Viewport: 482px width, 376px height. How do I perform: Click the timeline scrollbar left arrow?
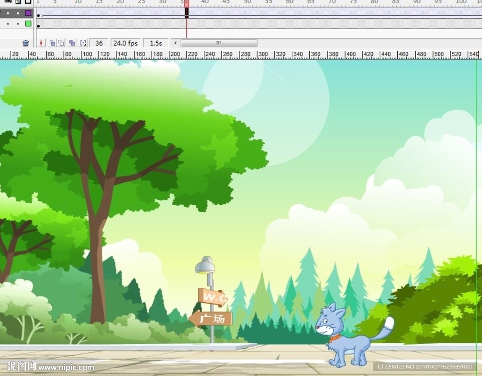coord(176,43)
